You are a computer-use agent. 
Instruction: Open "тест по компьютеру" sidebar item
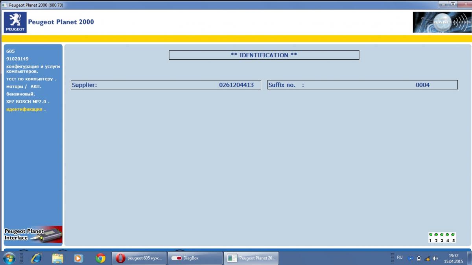pyautogui.click(x=31, y=79)
